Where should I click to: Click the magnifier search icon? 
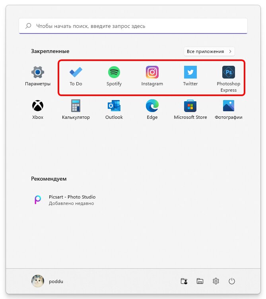pos(28,26)
